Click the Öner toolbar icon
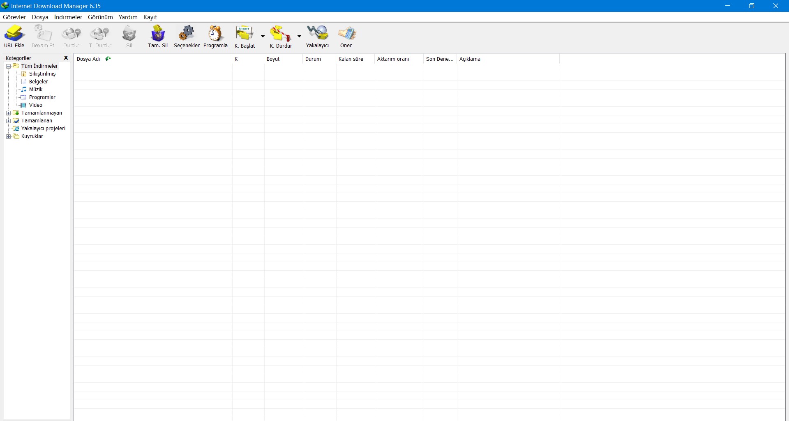Image resolution: width=789 pixels, height=421 pixels. [346, 36]
